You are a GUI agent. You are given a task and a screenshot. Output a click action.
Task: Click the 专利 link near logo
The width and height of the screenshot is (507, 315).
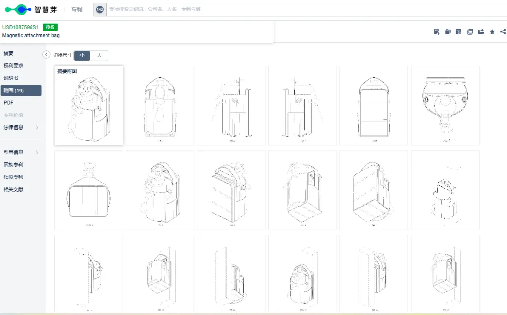point(77,9)
